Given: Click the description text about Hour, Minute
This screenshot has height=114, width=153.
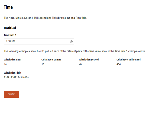Looking at the screenshot, I should pyautogui.click(x=45, y=18).
